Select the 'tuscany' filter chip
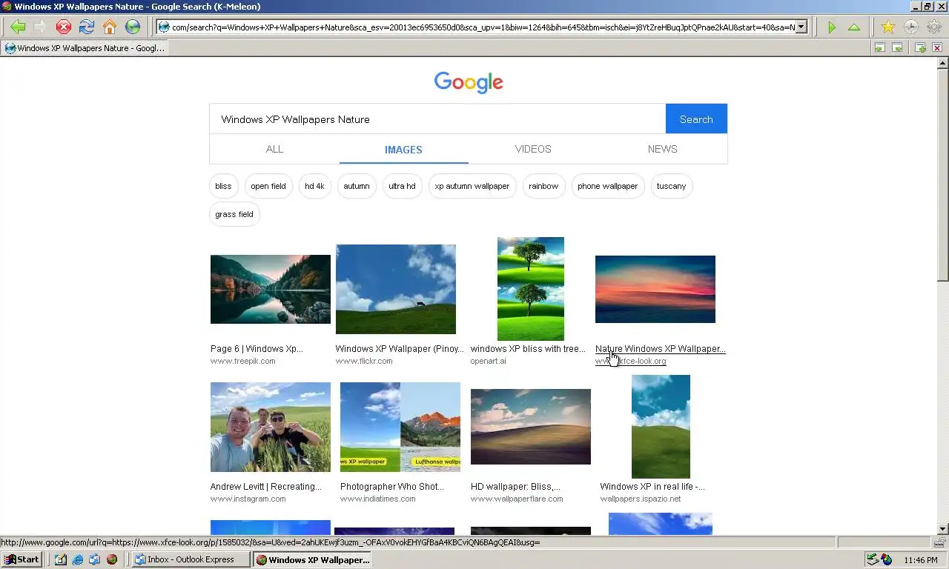Viewport: 949px width, 569px height. 671,186
